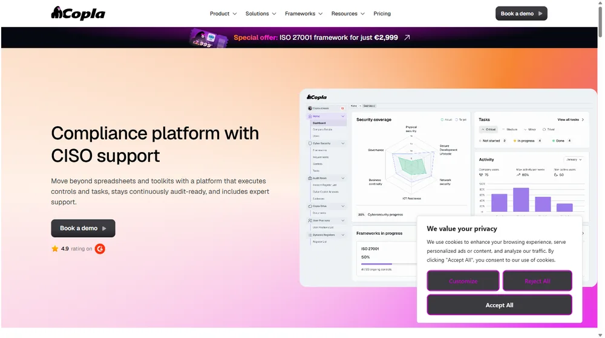
Task: Open the Frameworks dropdown menu
Action: [x=304, y=13]
